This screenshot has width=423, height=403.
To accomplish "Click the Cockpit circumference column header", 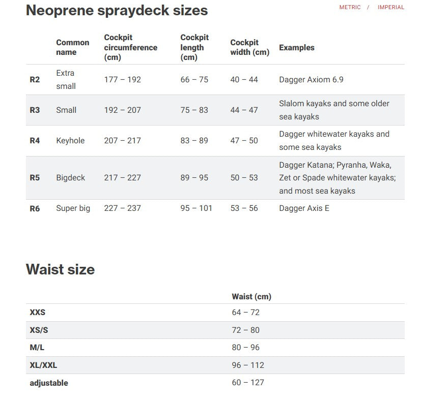I will click(130, 48).
